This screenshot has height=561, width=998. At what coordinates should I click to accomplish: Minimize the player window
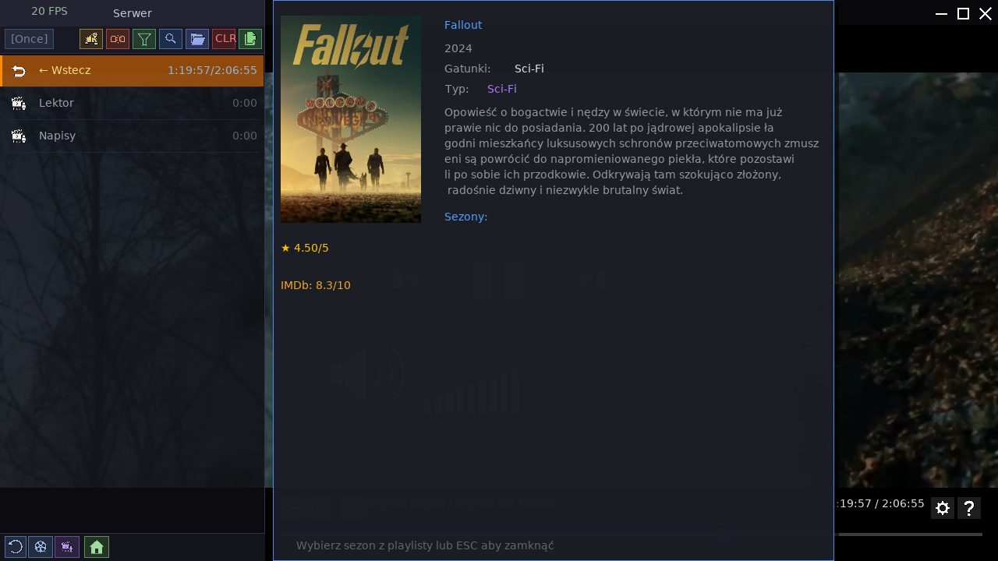point(941,13)
